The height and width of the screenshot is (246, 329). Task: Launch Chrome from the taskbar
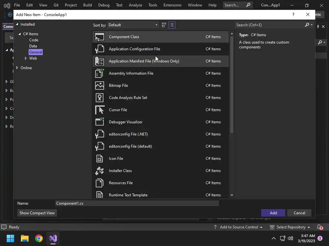[x=39, y=238]
